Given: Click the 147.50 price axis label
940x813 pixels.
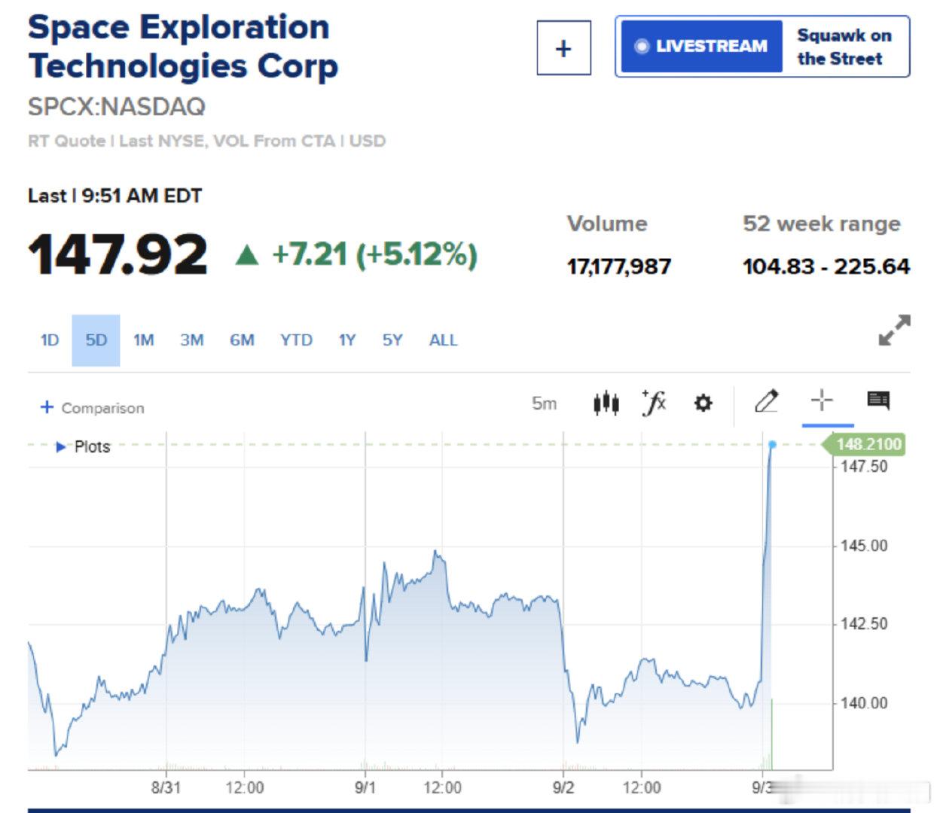Looking at the screenshot, I should 864,466.
